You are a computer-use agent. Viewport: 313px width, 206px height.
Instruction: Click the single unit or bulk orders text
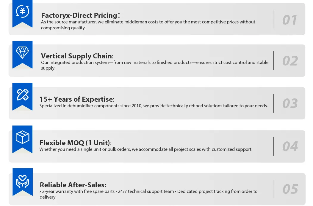pos(146,149)
